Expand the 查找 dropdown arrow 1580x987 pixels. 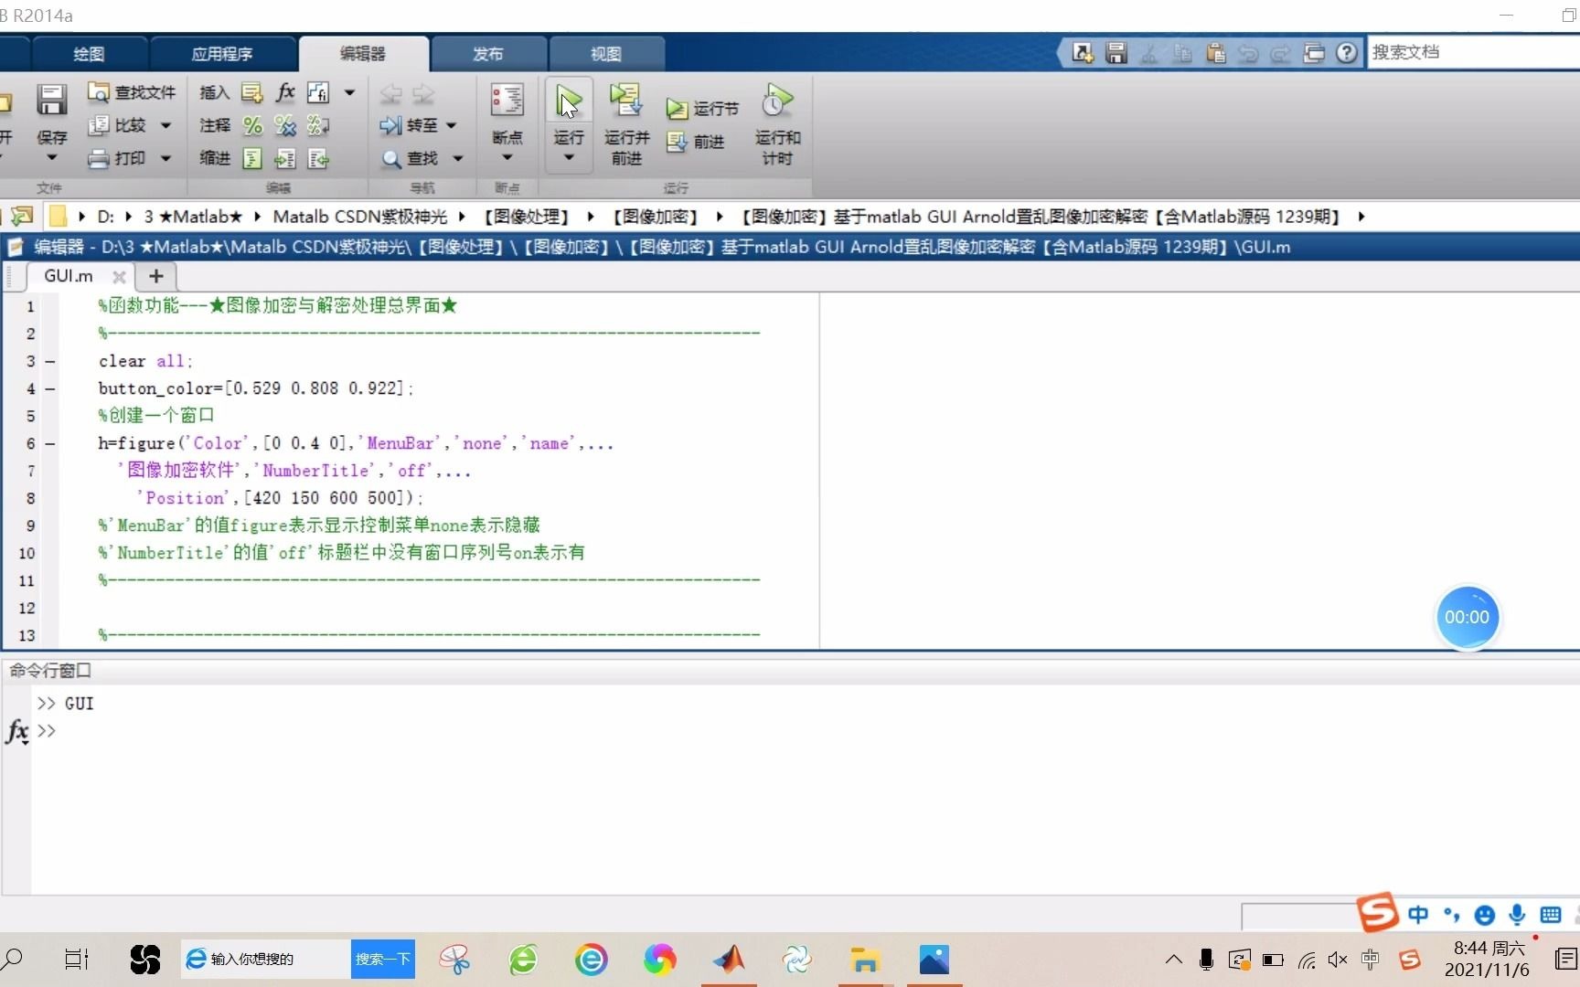pos(458,159)
